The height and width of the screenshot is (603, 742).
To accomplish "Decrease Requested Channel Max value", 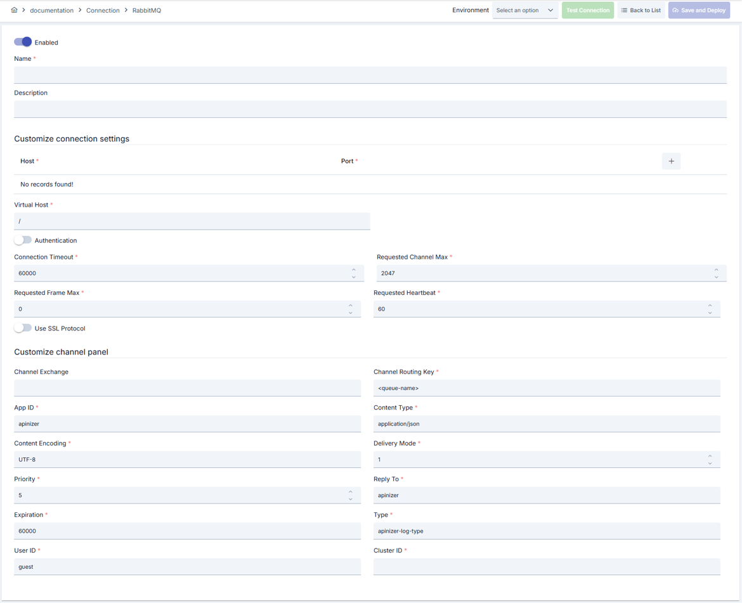I will pyautogui.click(x=717, y=276).
